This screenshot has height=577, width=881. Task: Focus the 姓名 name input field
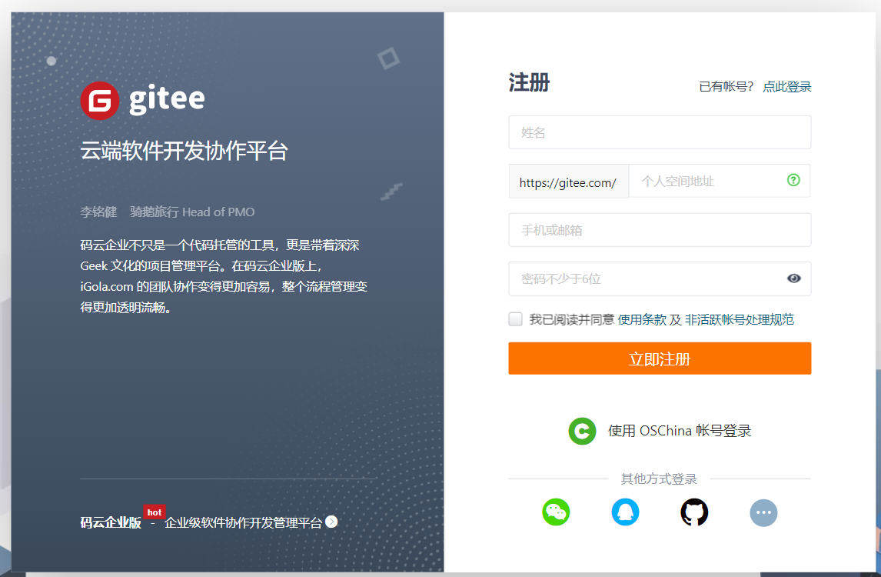tap(660, 132)
